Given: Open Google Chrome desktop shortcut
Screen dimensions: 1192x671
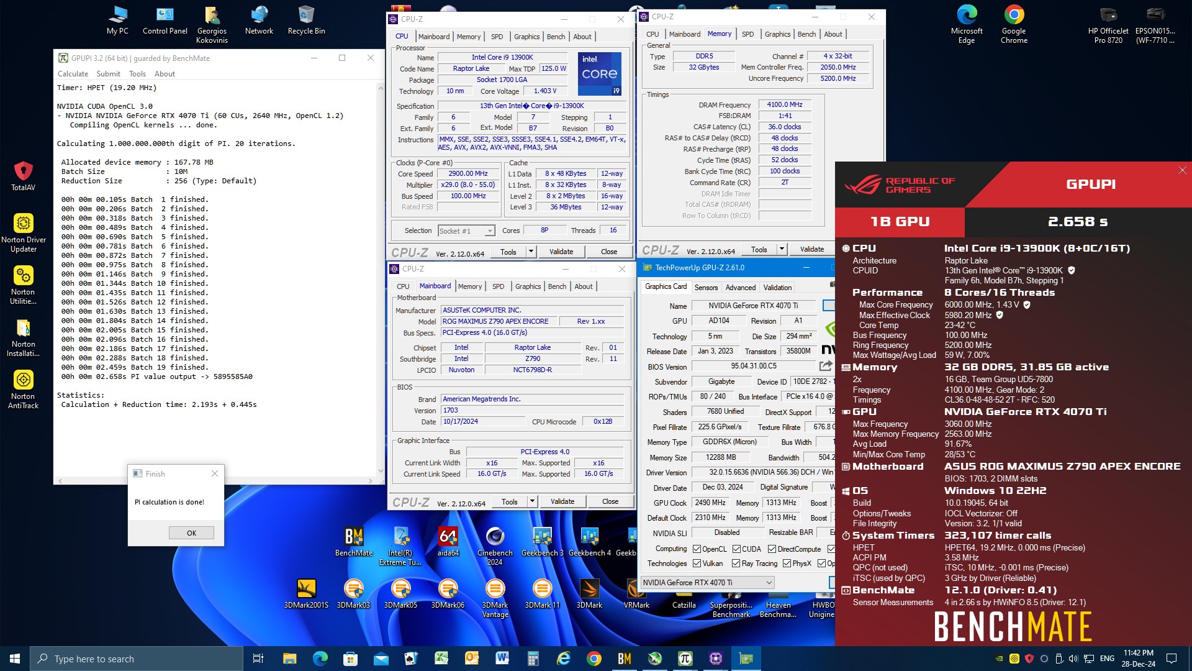Looking at the screenshot, I should pyautogui.click(x=1014, y=24).
